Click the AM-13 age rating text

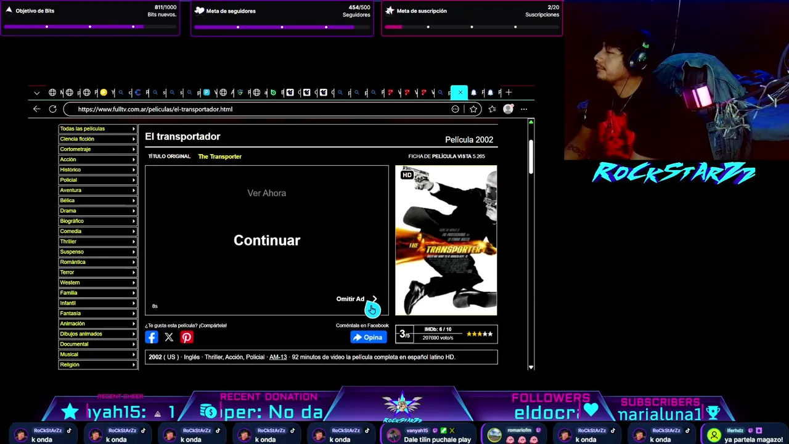278,357
